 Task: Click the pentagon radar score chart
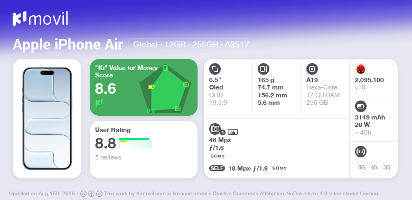[165, 89]
